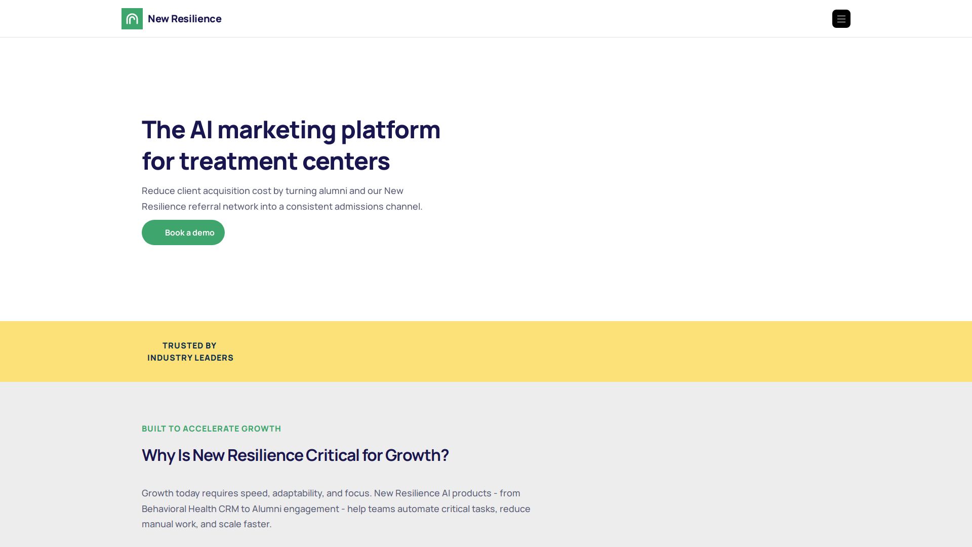Click the New Resilience brand name in header
The width and height of the screenshot is (972, 547).
(184, 19)
